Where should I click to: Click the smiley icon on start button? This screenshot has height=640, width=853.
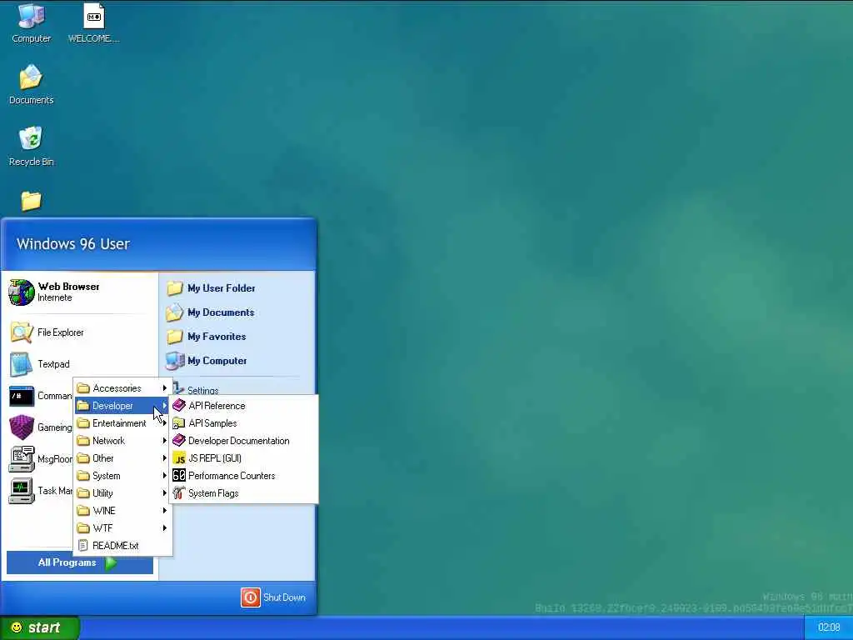(x=17, y=627)
